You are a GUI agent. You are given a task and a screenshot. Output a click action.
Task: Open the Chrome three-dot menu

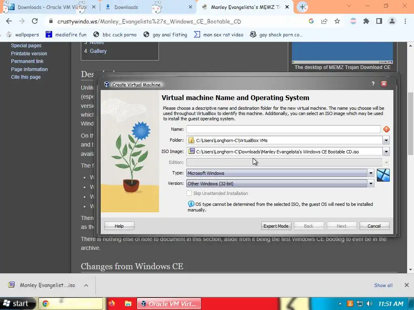[405, 21]
